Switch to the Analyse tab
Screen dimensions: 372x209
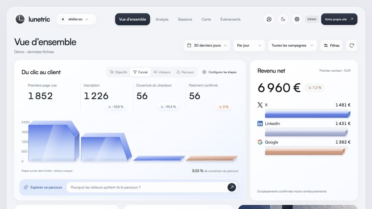point(162,19)
